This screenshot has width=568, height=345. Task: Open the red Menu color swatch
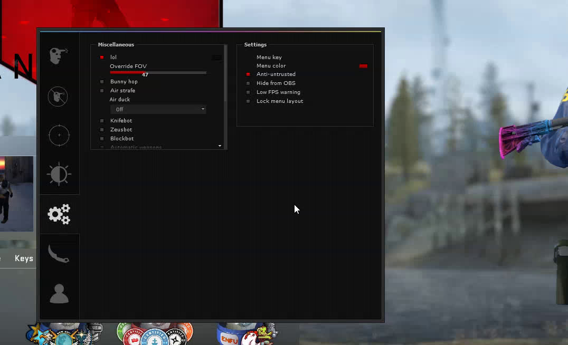[x=363, y=66]
